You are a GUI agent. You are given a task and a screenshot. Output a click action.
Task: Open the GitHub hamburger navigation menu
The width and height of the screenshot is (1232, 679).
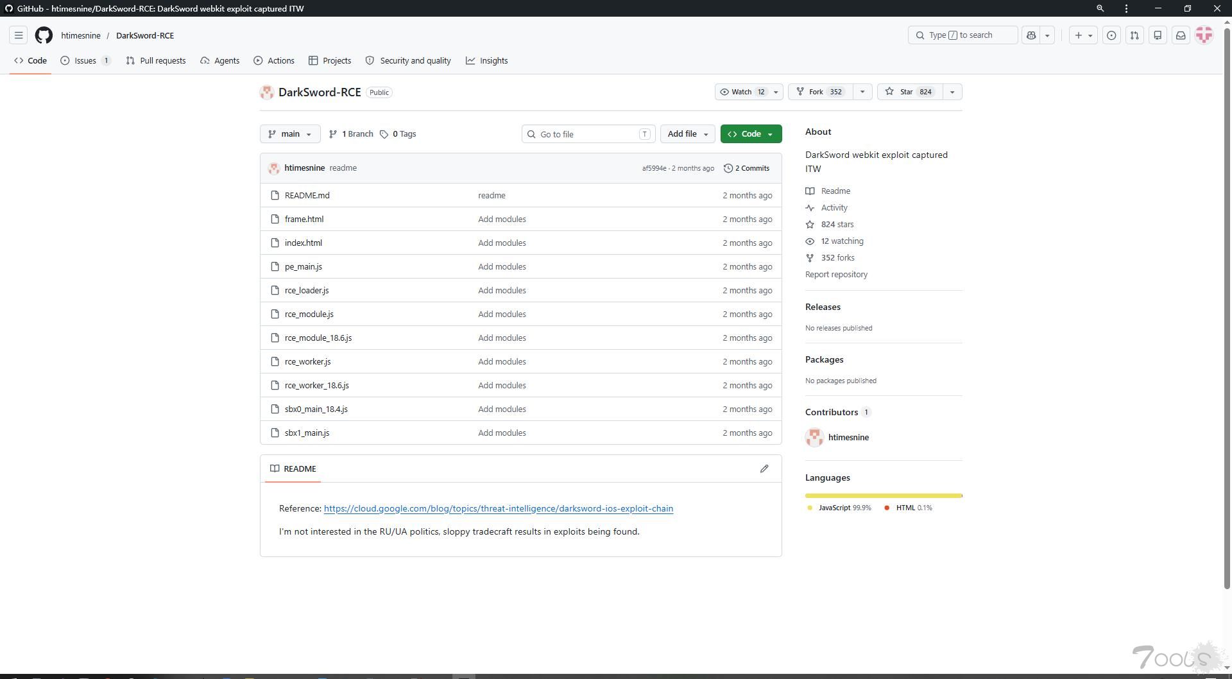pos(19,35)
